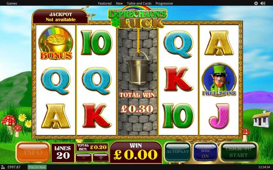The image size is (273, 170).
Task: Click the silver bucket in the well
Action: (x=138, y=69)
